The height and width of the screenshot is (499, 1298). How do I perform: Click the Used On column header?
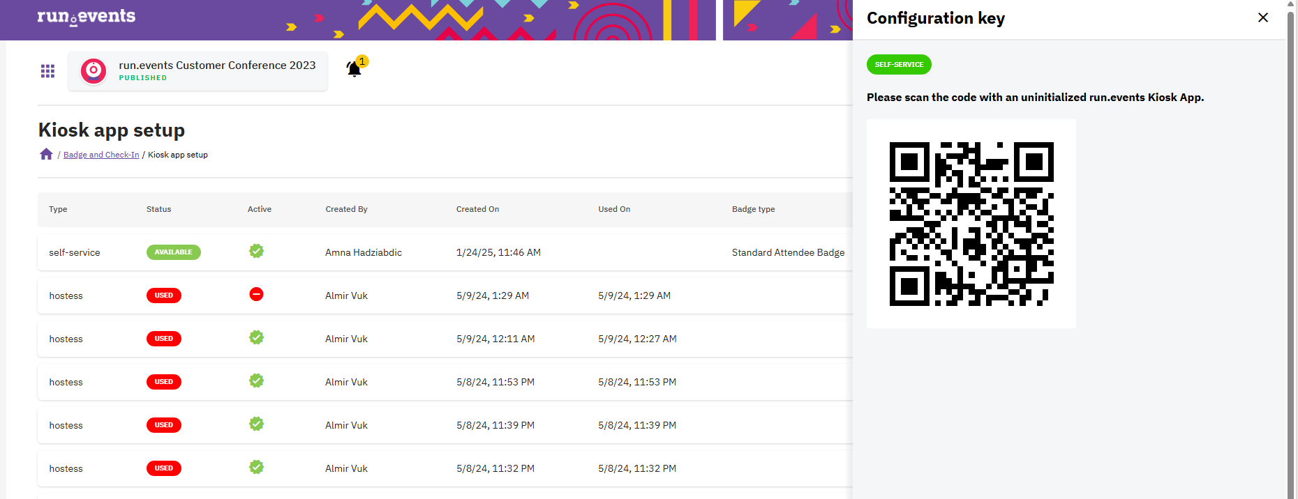coord(614,209)
